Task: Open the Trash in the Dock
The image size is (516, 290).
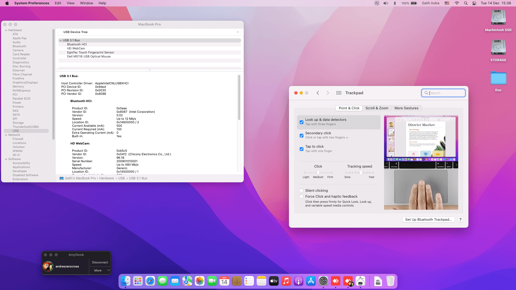Action: click(390, 281)
